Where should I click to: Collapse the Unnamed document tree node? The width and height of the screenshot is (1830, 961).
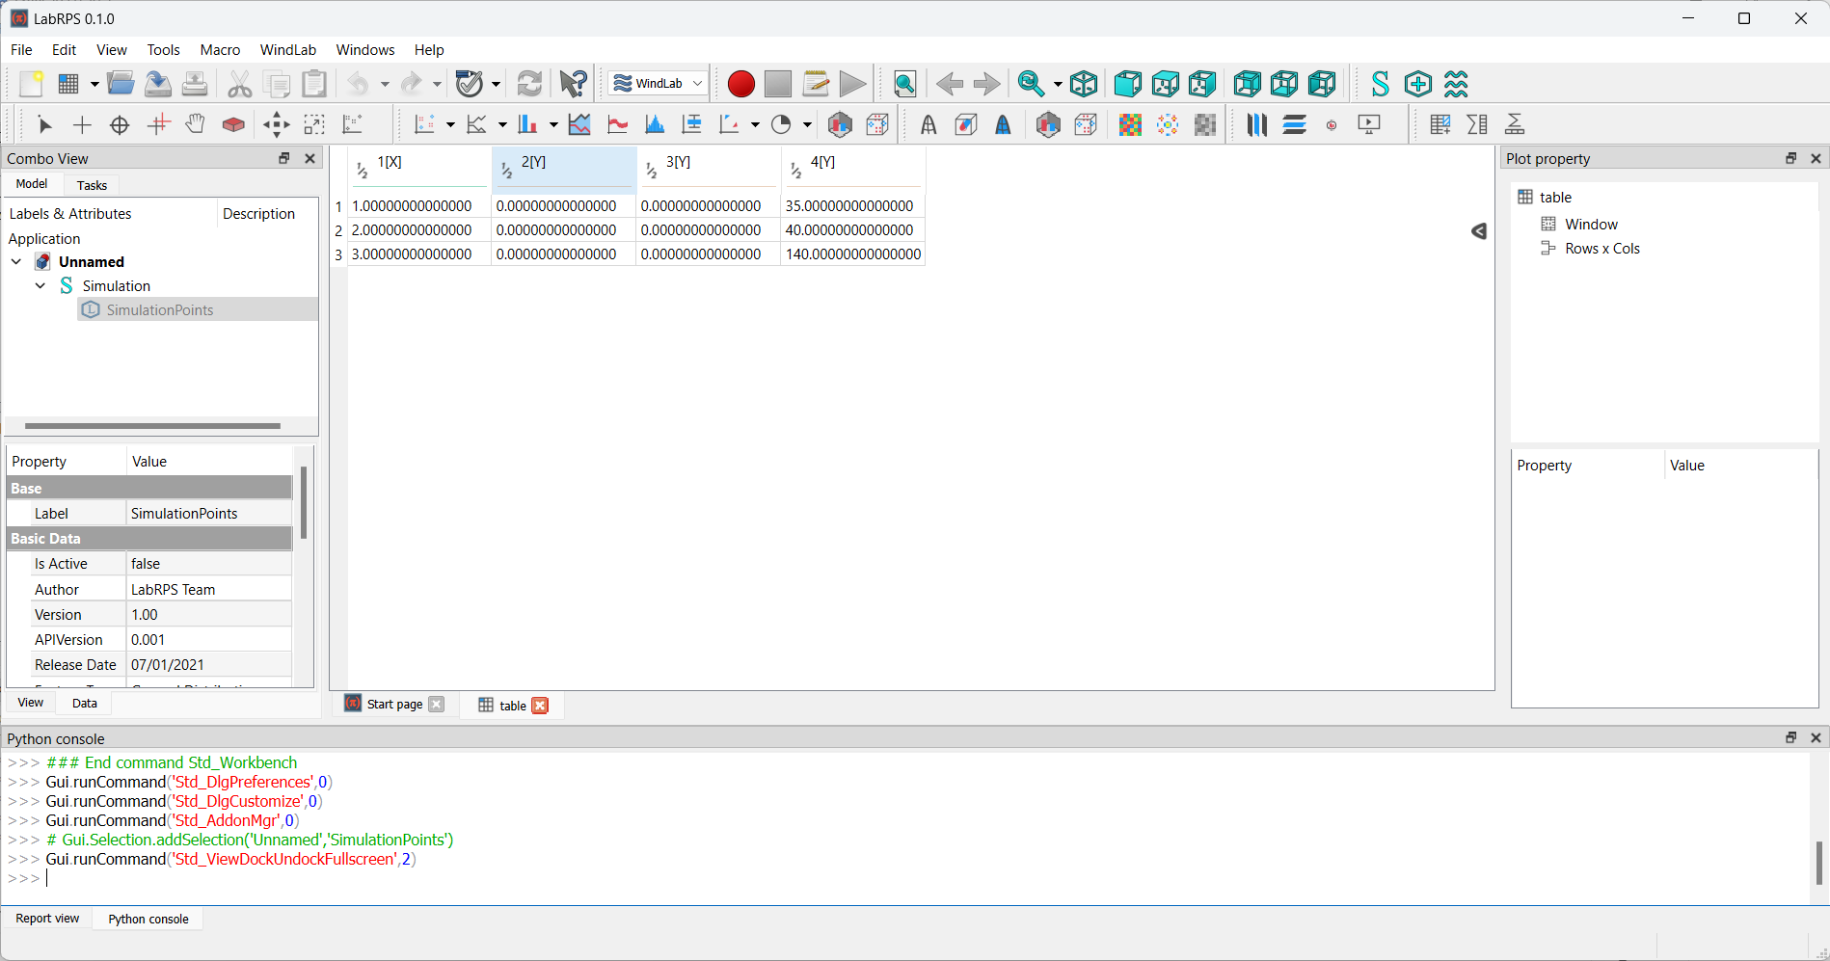(16, 261)
